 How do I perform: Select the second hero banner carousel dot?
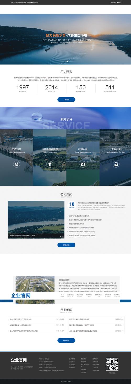pyautogui.click(x=67, y=61)
